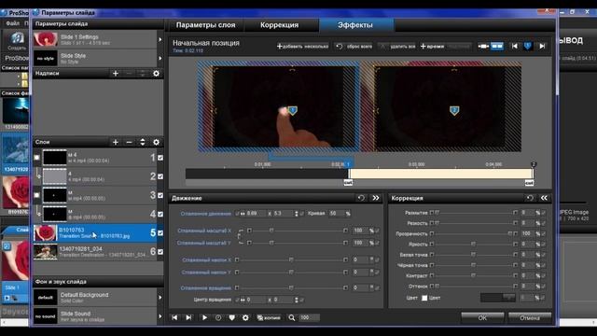This screenshot has width=597, height=336.
Task: Switch to single keyframe preview view icon
Action: point(483,46)
